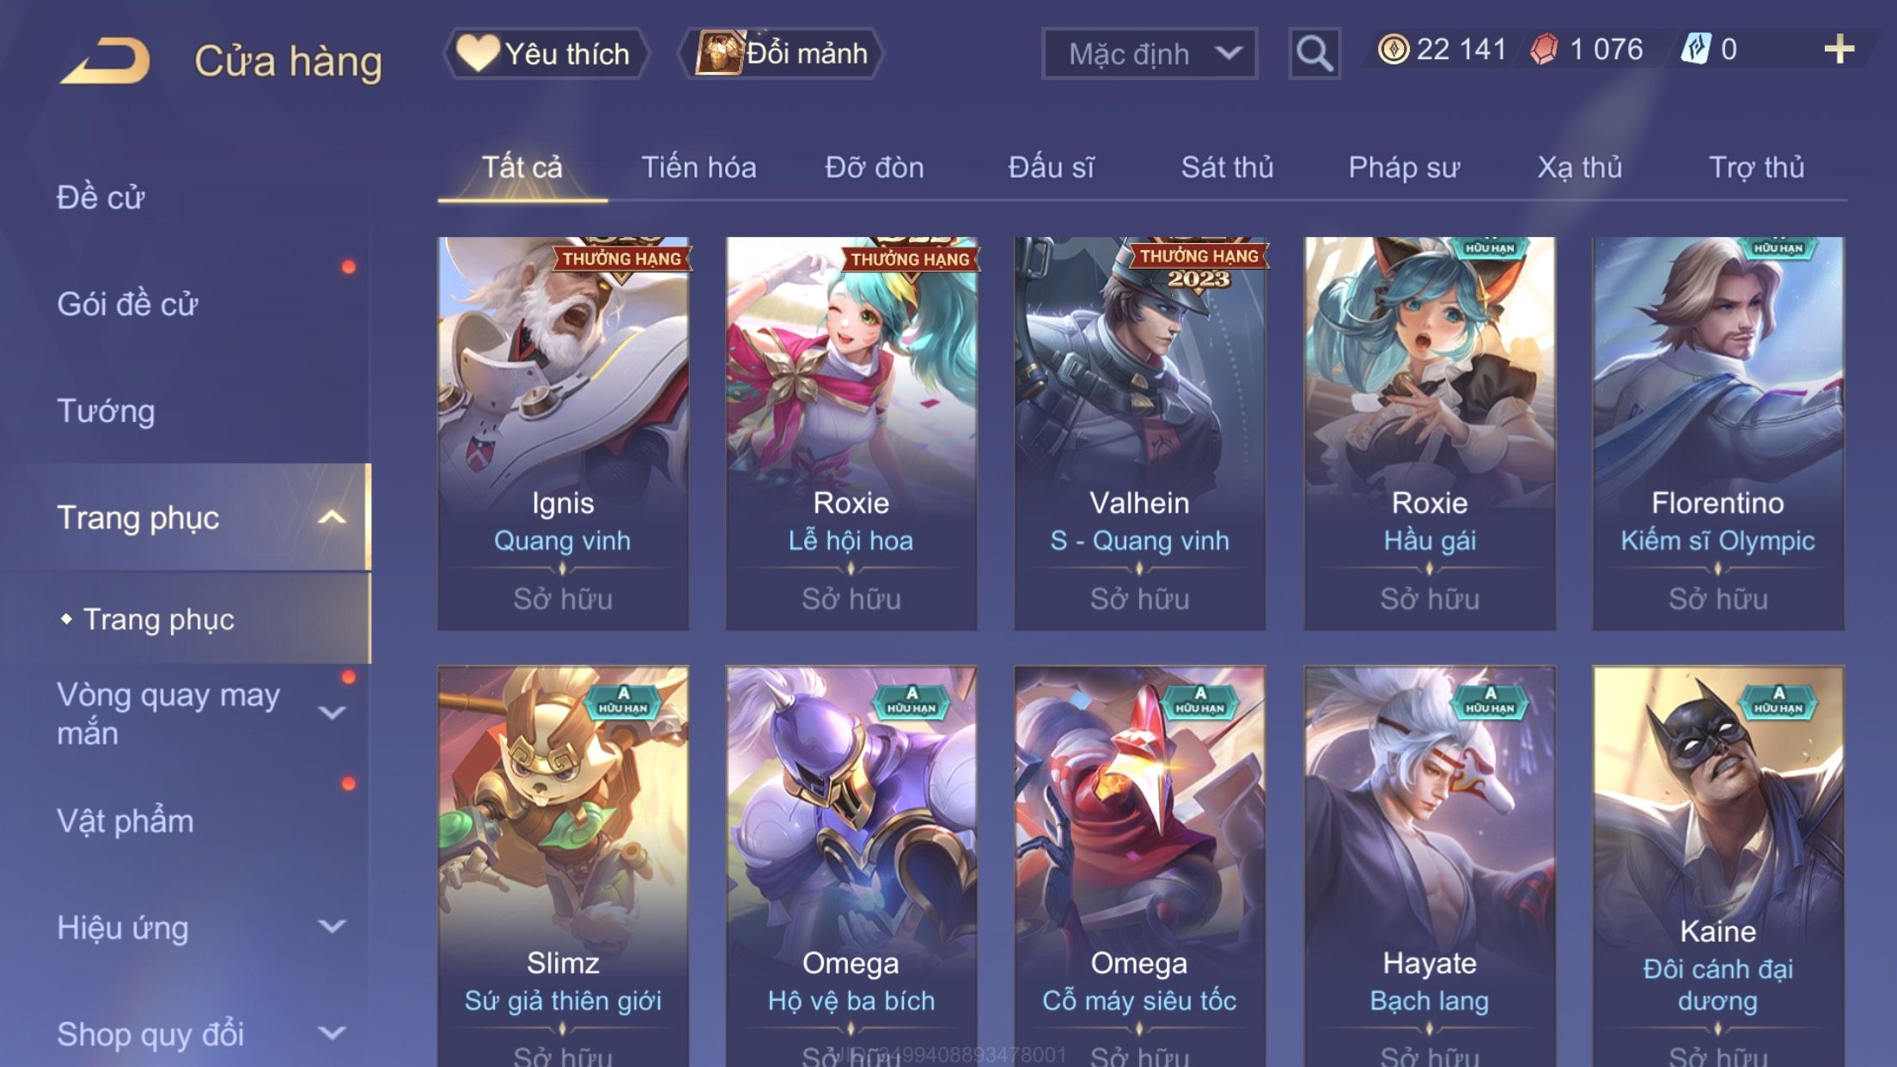This screenshot has width=1897, height=1067.
Task: Expand the Hiệu ứng sidebar section
Action: tap(332, 926)
